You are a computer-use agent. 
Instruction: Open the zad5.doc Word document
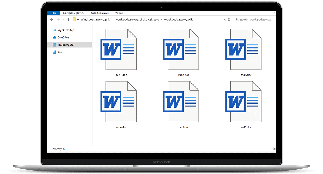[x=181, y=102]
